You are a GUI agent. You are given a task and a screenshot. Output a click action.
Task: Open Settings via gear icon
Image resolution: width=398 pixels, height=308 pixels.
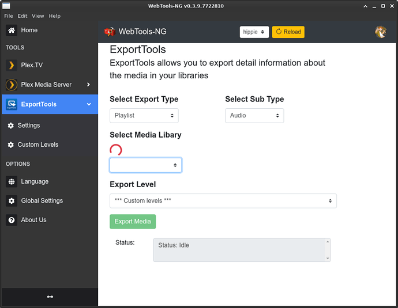[x=10, y=126]
